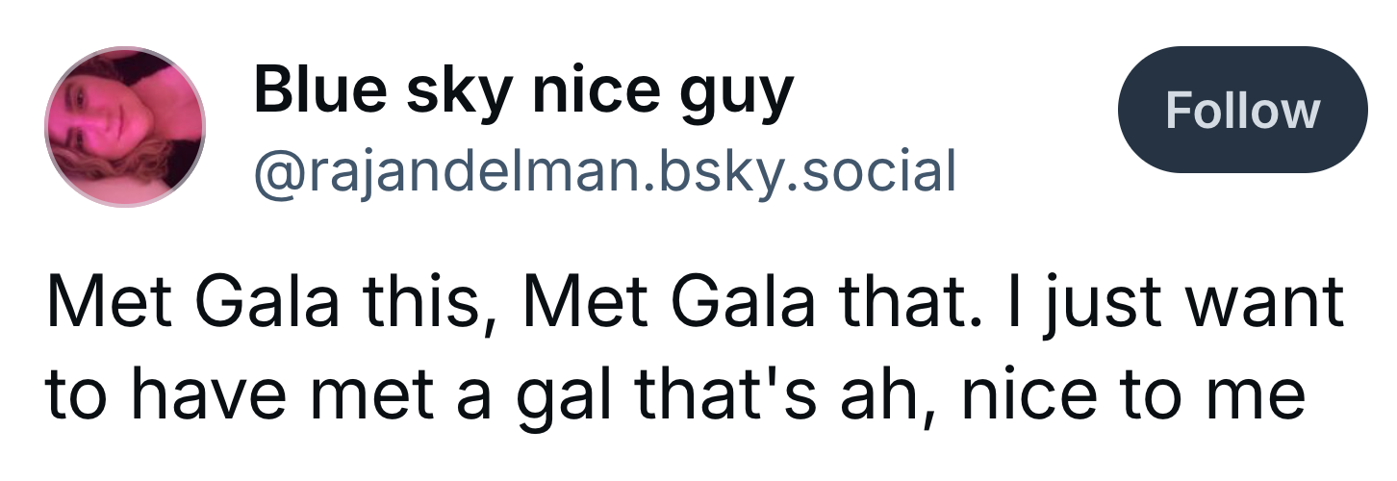Click the Follow button
Screen dimensions: 1397x481
pyautogui.click(x=1242, y=110)
